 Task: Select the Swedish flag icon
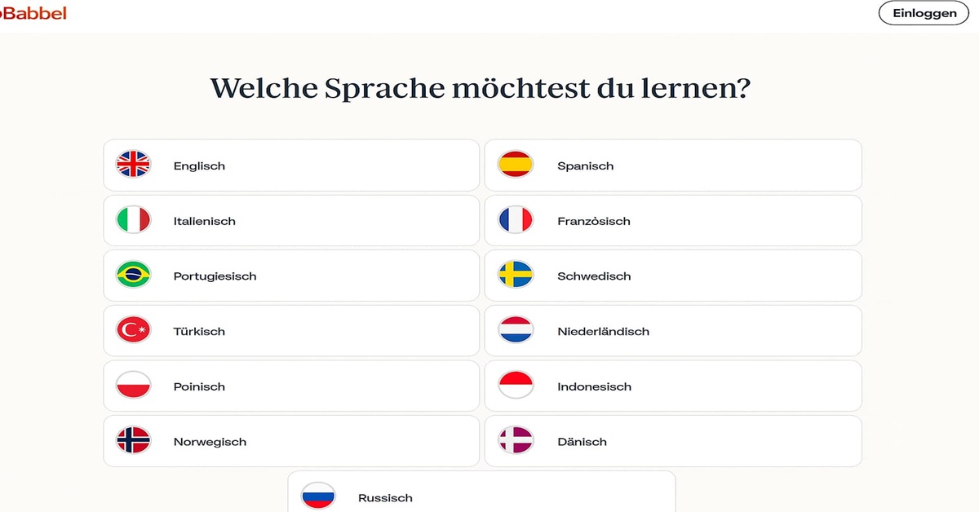516,276
